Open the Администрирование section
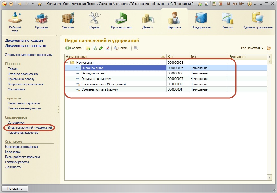This screenshot has width=277, height=193. [x=258, y=21]
